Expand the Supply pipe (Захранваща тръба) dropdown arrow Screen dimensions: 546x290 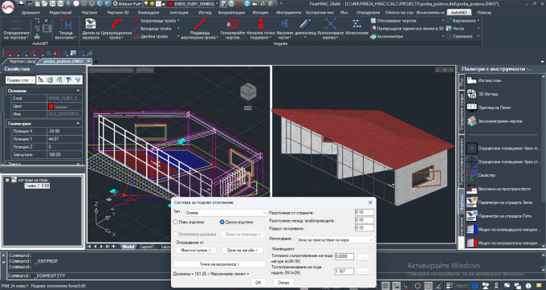[178, 21]
